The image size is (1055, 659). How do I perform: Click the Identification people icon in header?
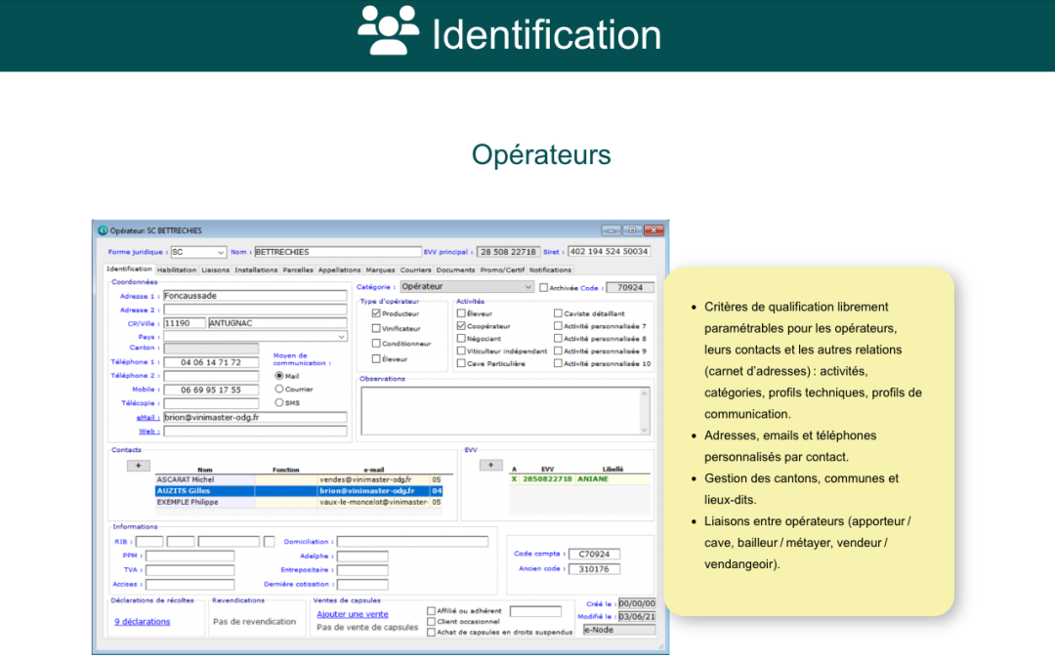(388, 29)
